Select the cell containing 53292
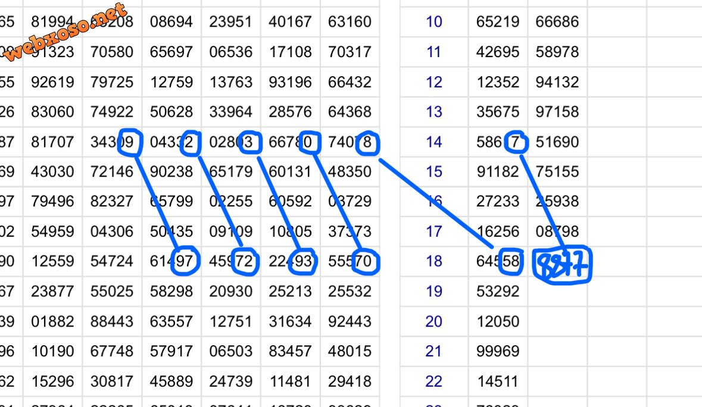702x407 pixels. 497,292
